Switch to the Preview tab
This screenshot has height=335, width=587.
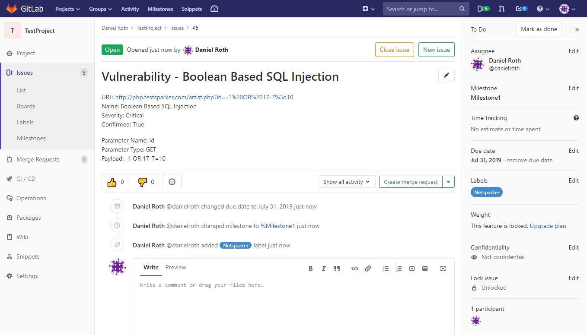point(175,267)
